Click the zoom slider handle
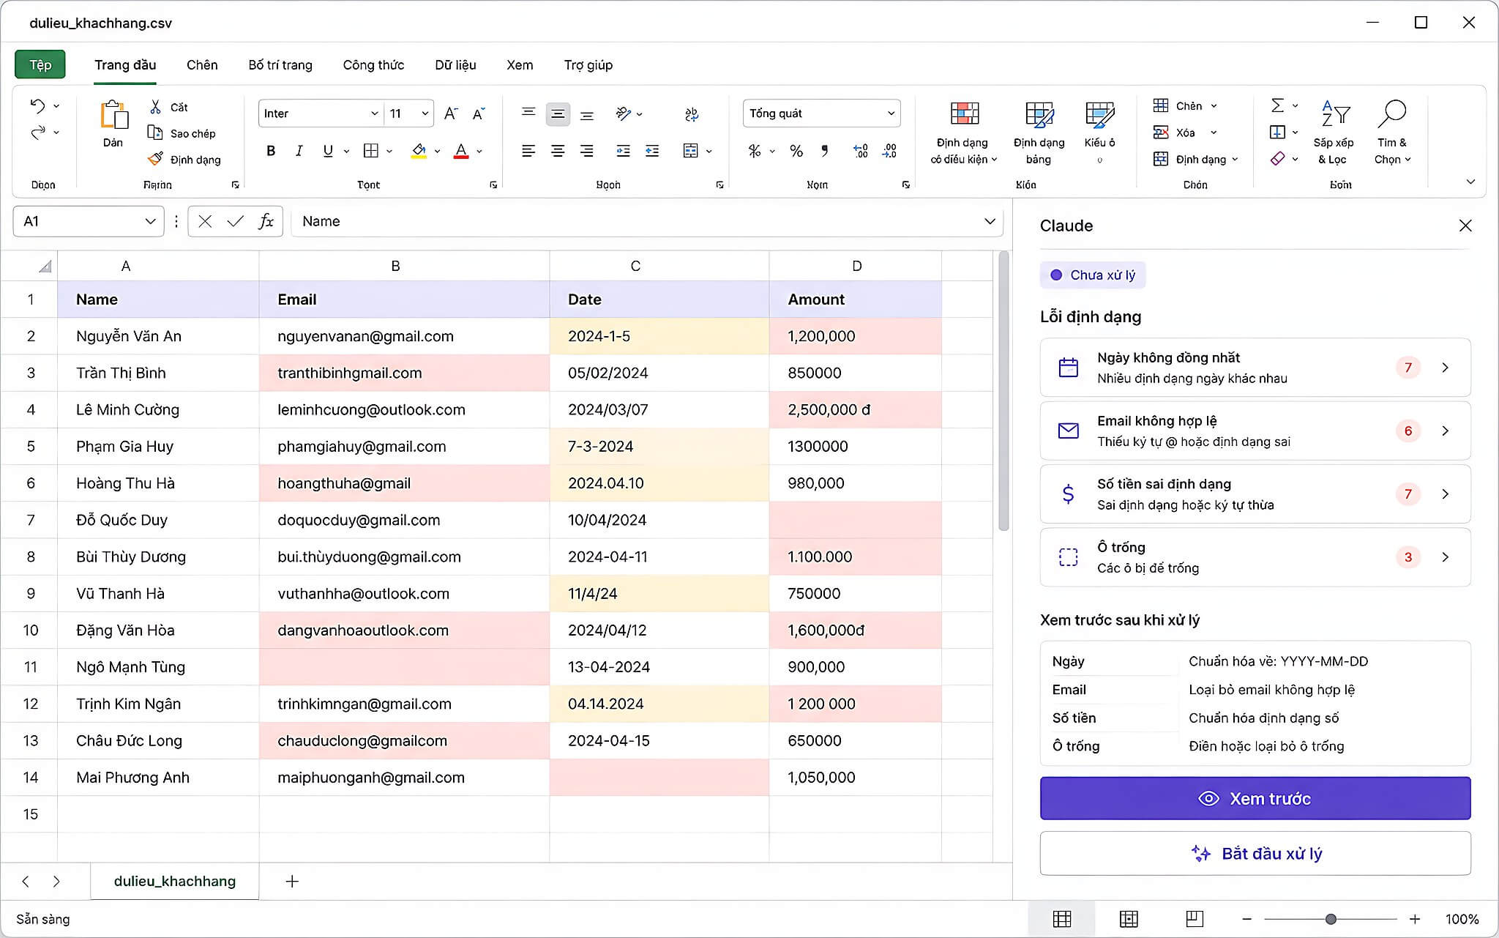Viewport: 1499px width, 938px height. coord(1331,919)
